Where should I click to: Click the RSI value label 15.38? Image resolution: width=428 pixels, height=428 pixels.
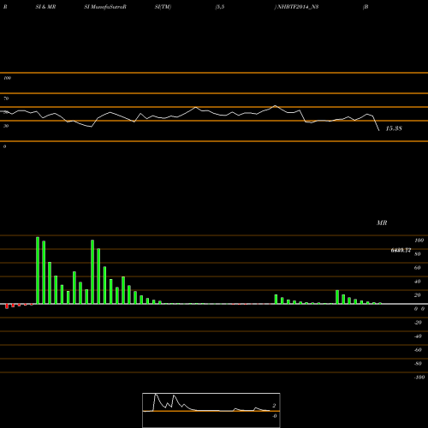[x=394, y=128]
